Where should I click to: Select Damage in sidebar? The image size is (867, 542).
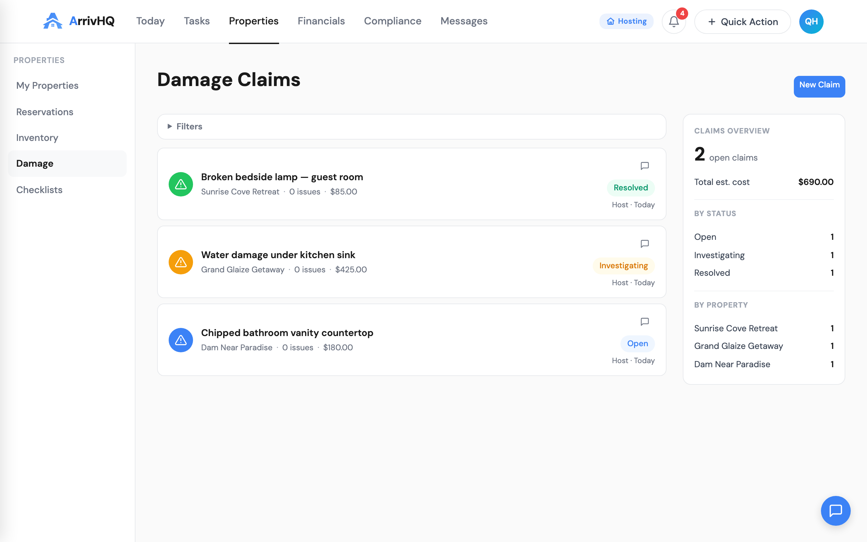click(x=67, y=164)
